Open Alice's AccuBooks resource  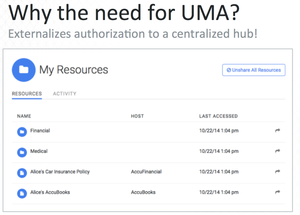[x=50, y=192]
